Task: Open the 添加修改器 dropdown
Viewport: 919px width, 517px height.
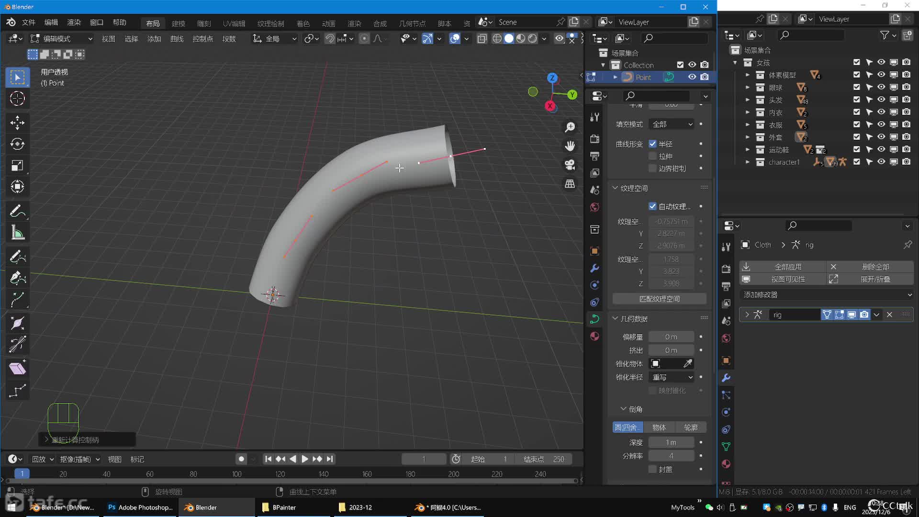Action: tap(827, 295)
